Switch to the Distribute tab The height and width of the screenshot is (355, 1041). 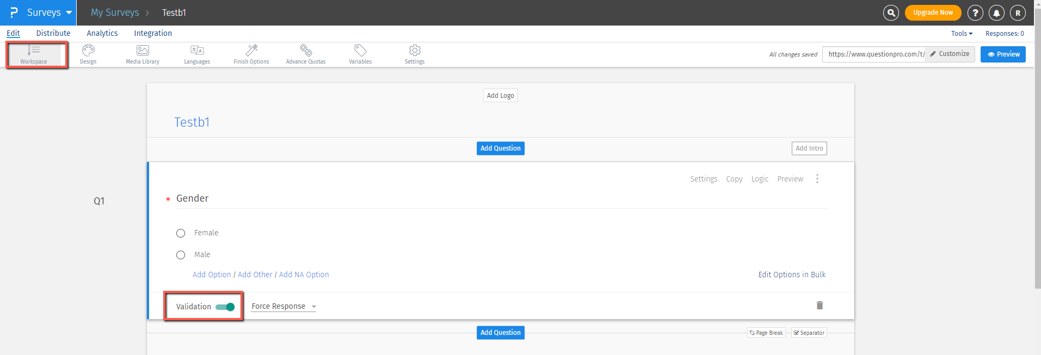pos(53,33)
